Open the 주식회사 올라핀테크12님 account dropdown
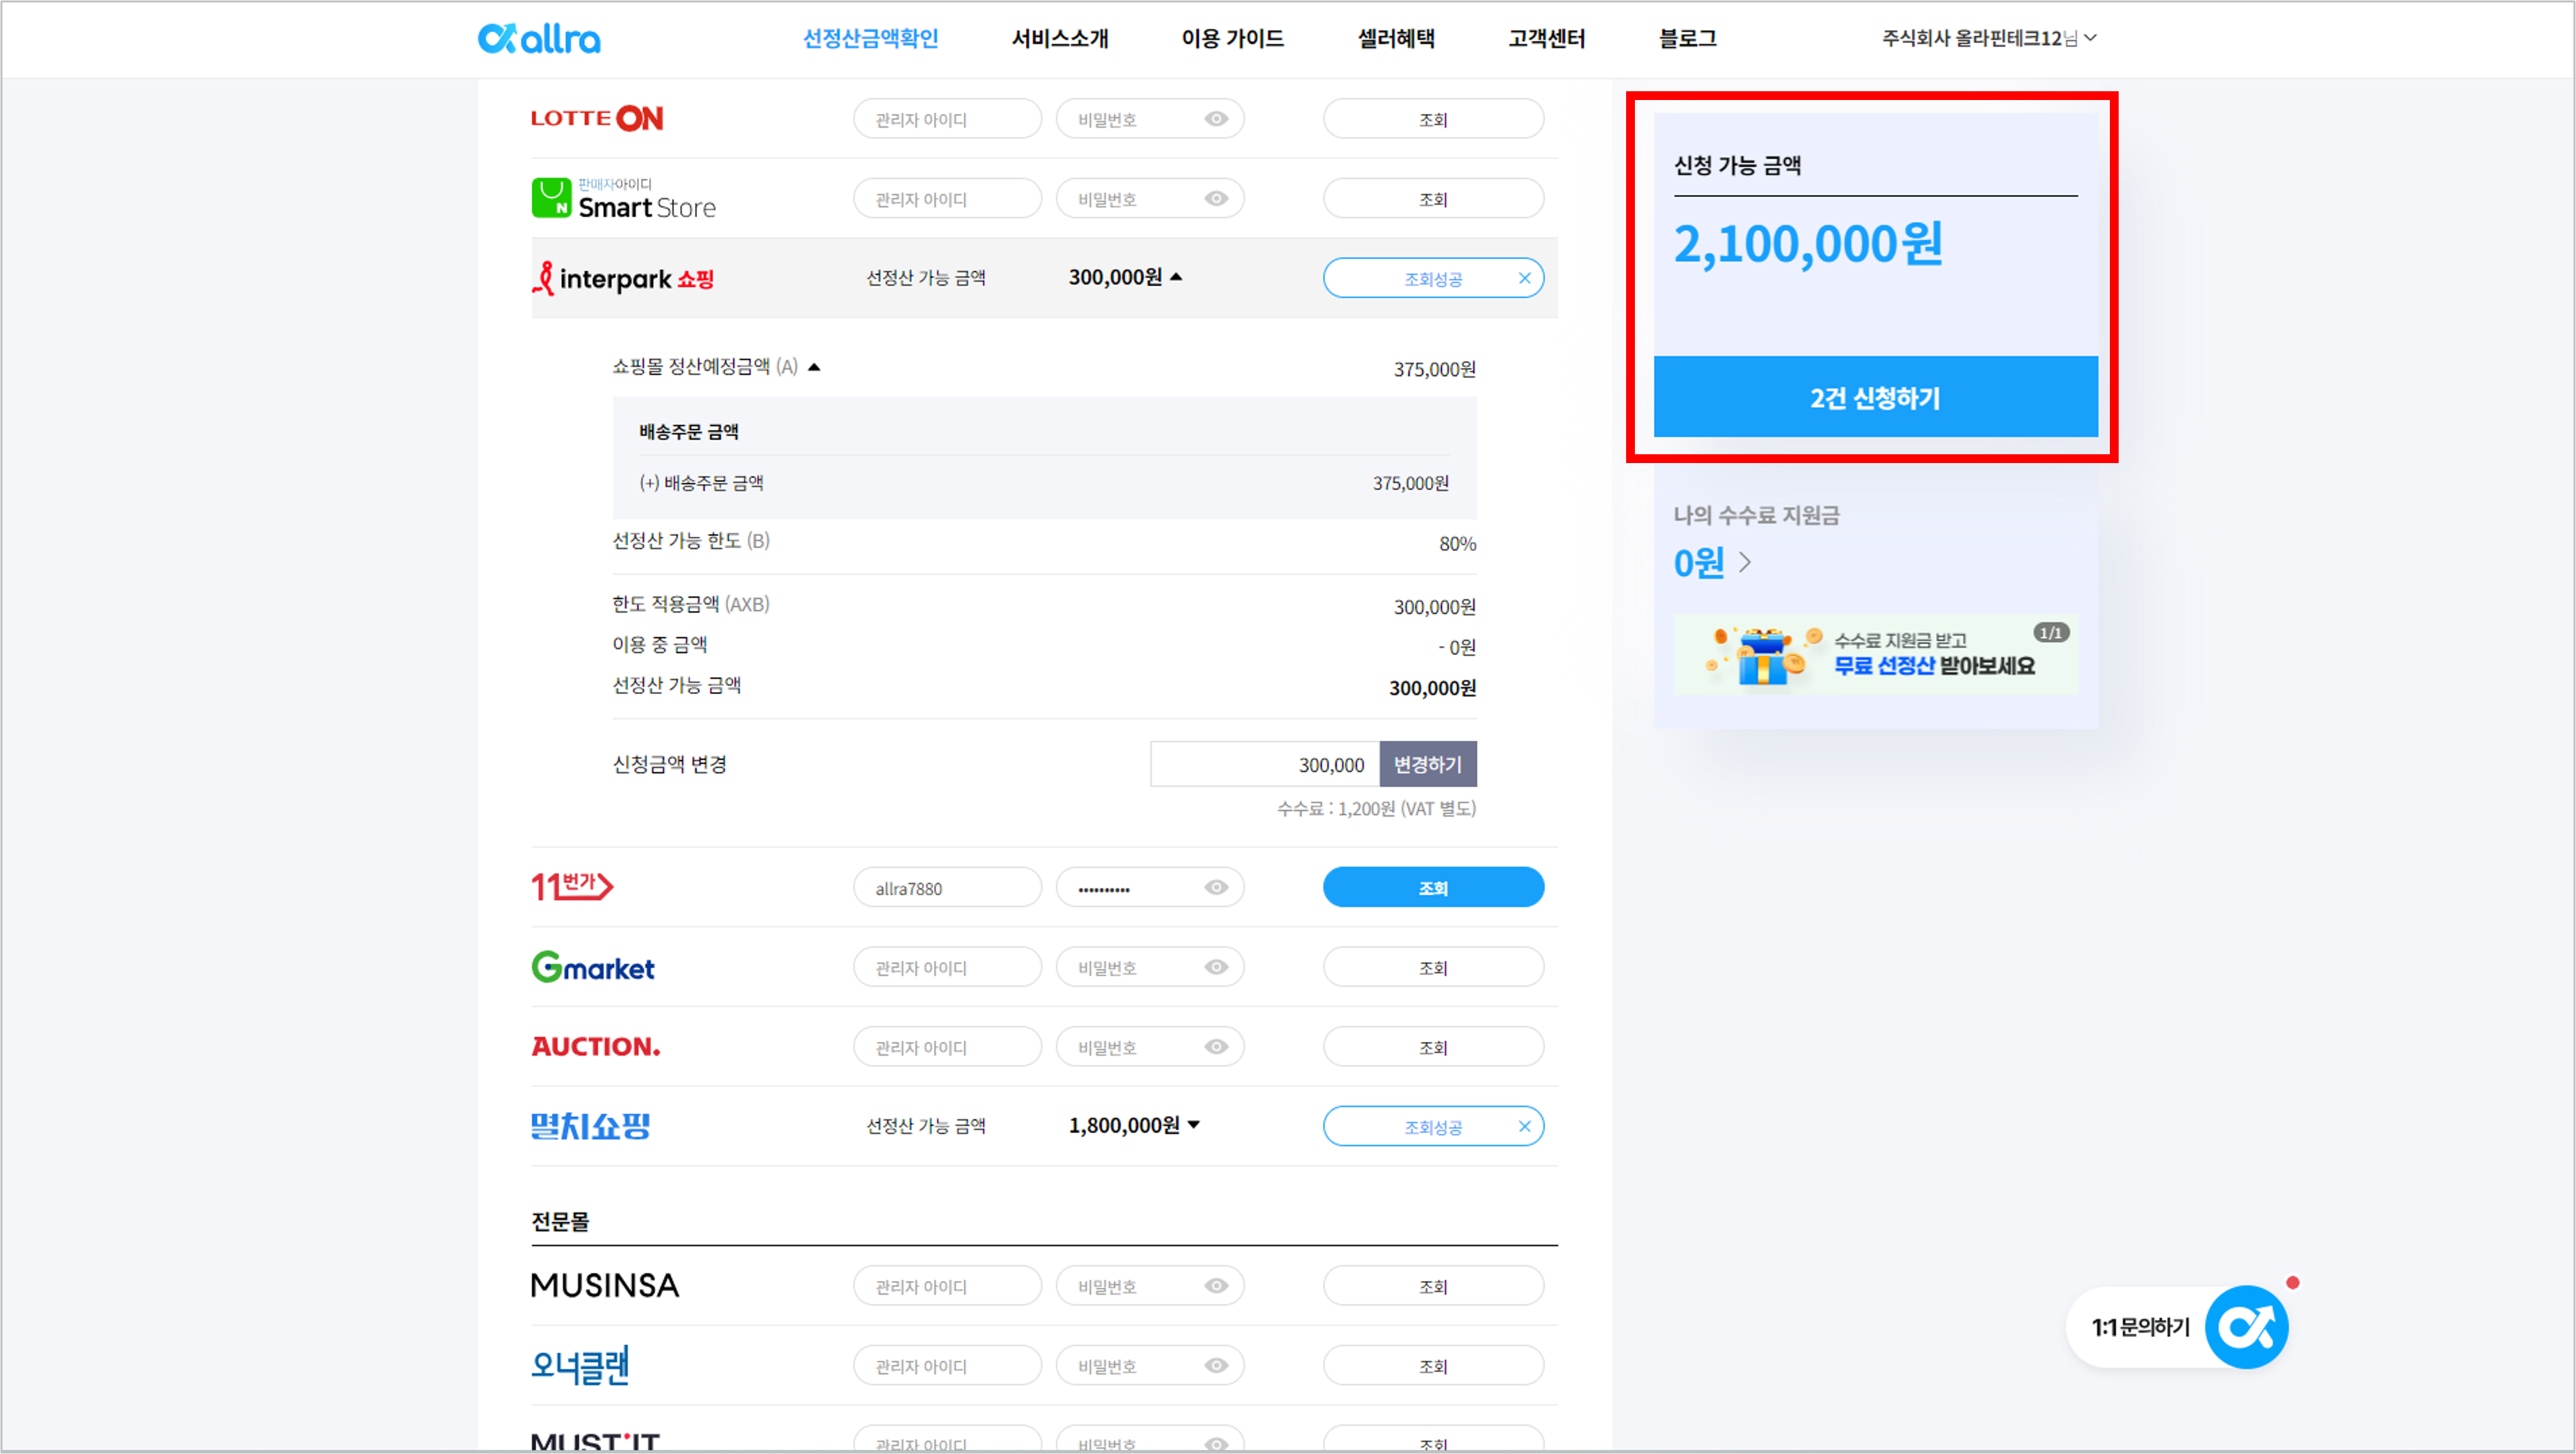Screen dimensions: 2576x1454 click(x=1989, y=38)
